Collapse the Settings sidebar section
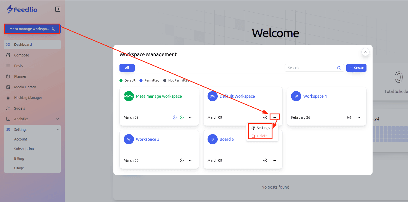The height and width of the screenshot is (202, 408). point(58,130)
